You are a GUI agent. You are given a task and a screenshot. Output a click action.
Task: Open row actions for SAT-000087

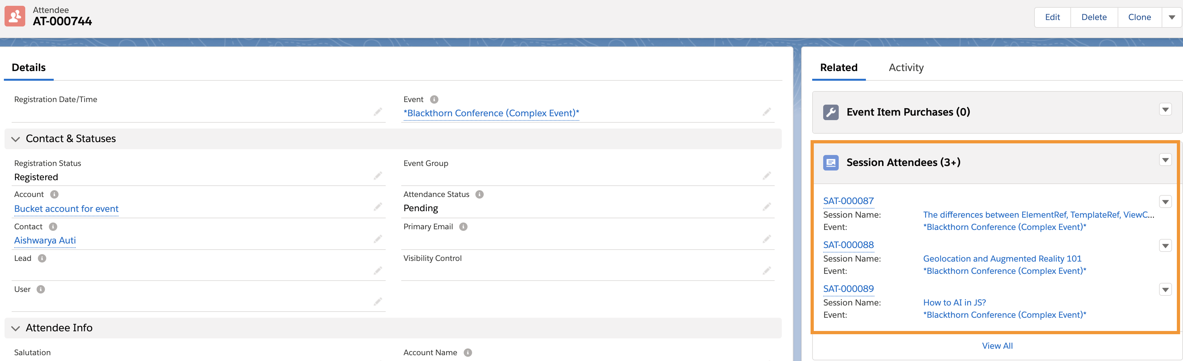(1165, 201)
